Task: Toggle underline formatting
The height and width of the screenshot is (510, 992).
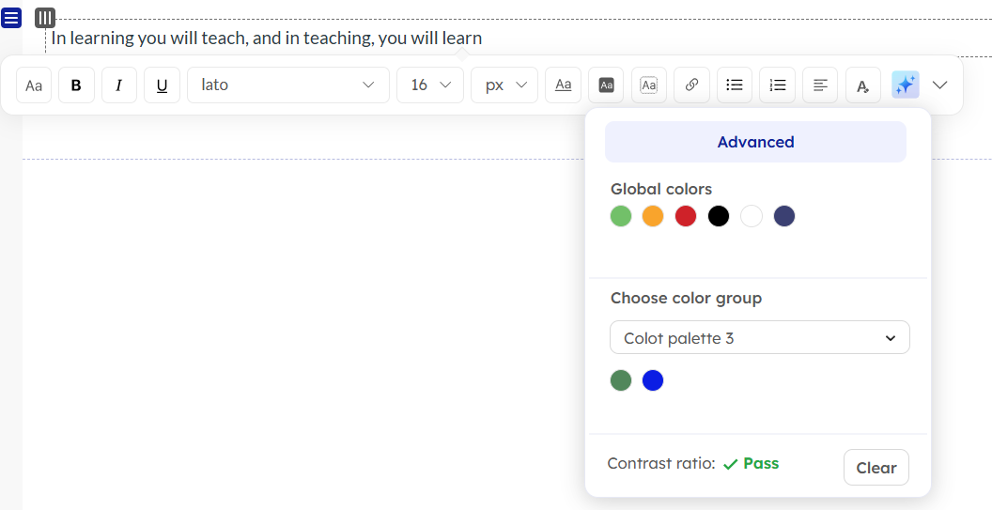Action: pos(162,85)
